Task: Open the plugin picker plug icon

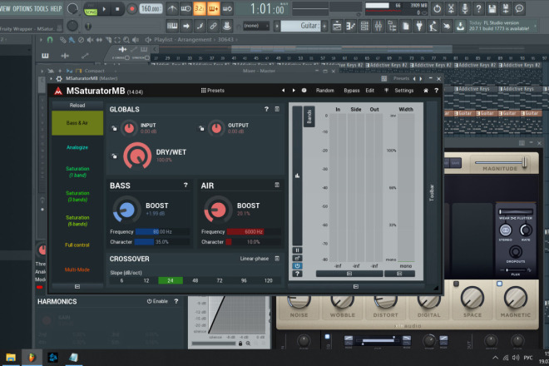Action: (419, 26)
